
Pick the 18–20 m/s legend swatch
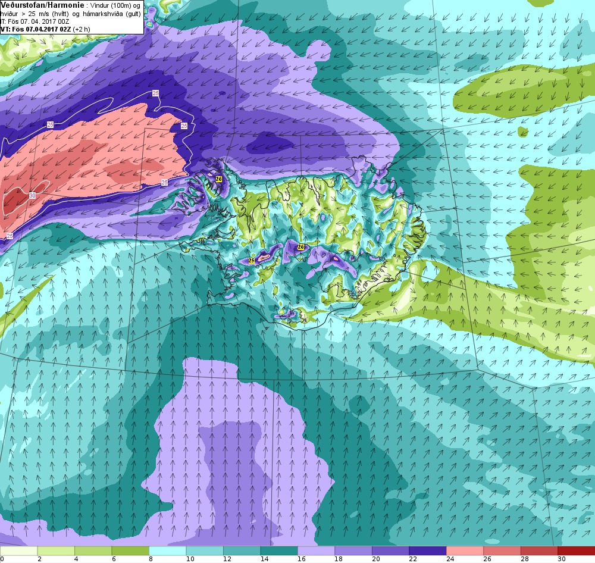click(353, 551)
